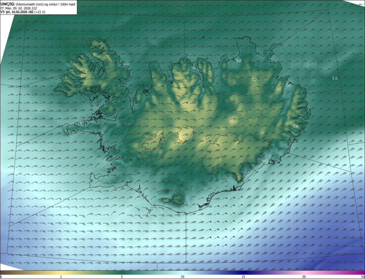Click the title line starting "UWC/IG: Úrkomumætti"
Screen dimensions: 365x279
(x=38, y=4)
